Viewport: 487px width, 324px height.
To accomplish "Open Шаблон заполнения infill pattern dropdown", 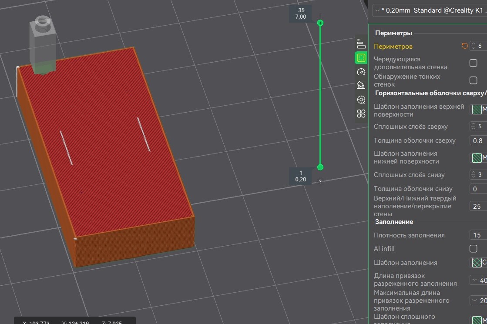I will click(479, 263).
